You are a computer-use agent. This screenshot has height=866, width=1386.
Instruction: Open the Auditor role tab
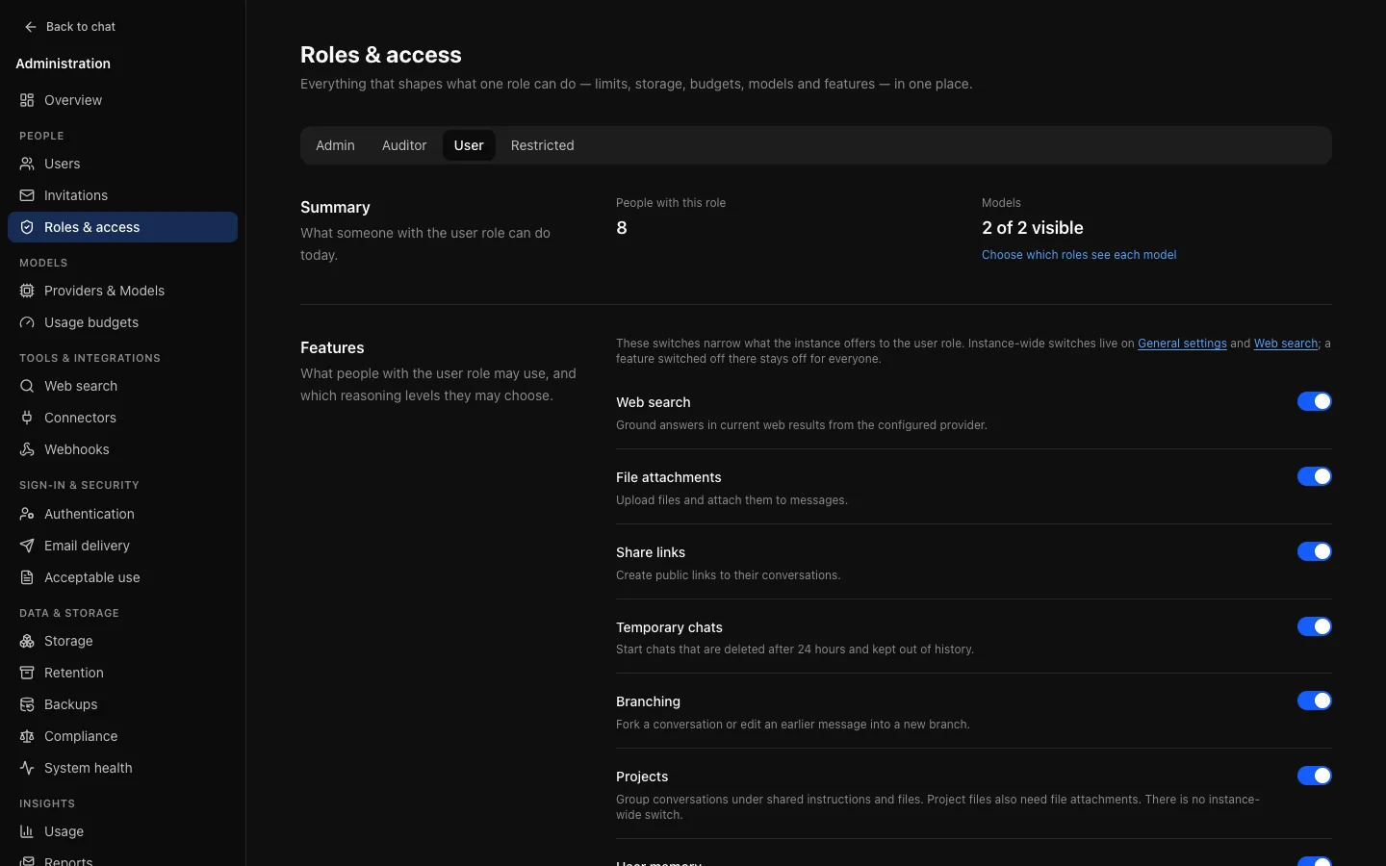click(x=404, y=145)
